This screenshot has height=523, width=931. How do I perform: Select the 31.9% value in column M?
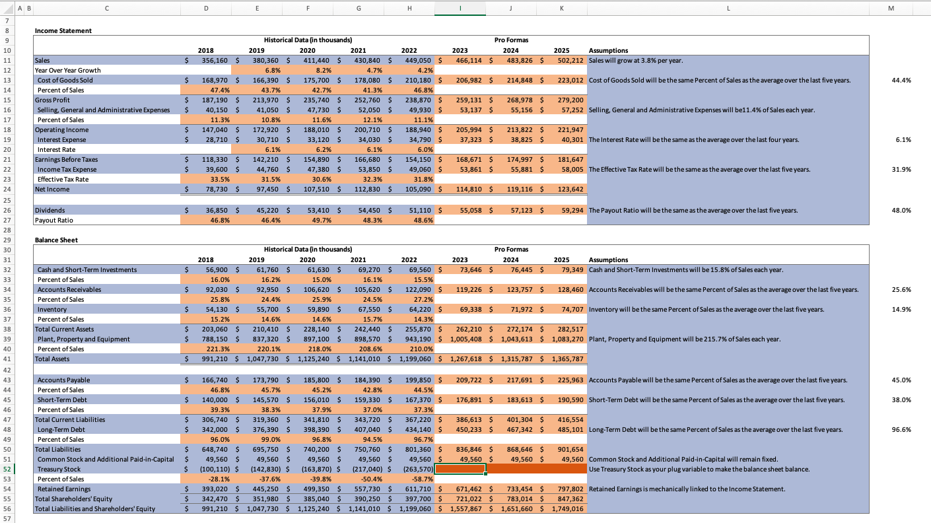[x=901, y=169]
